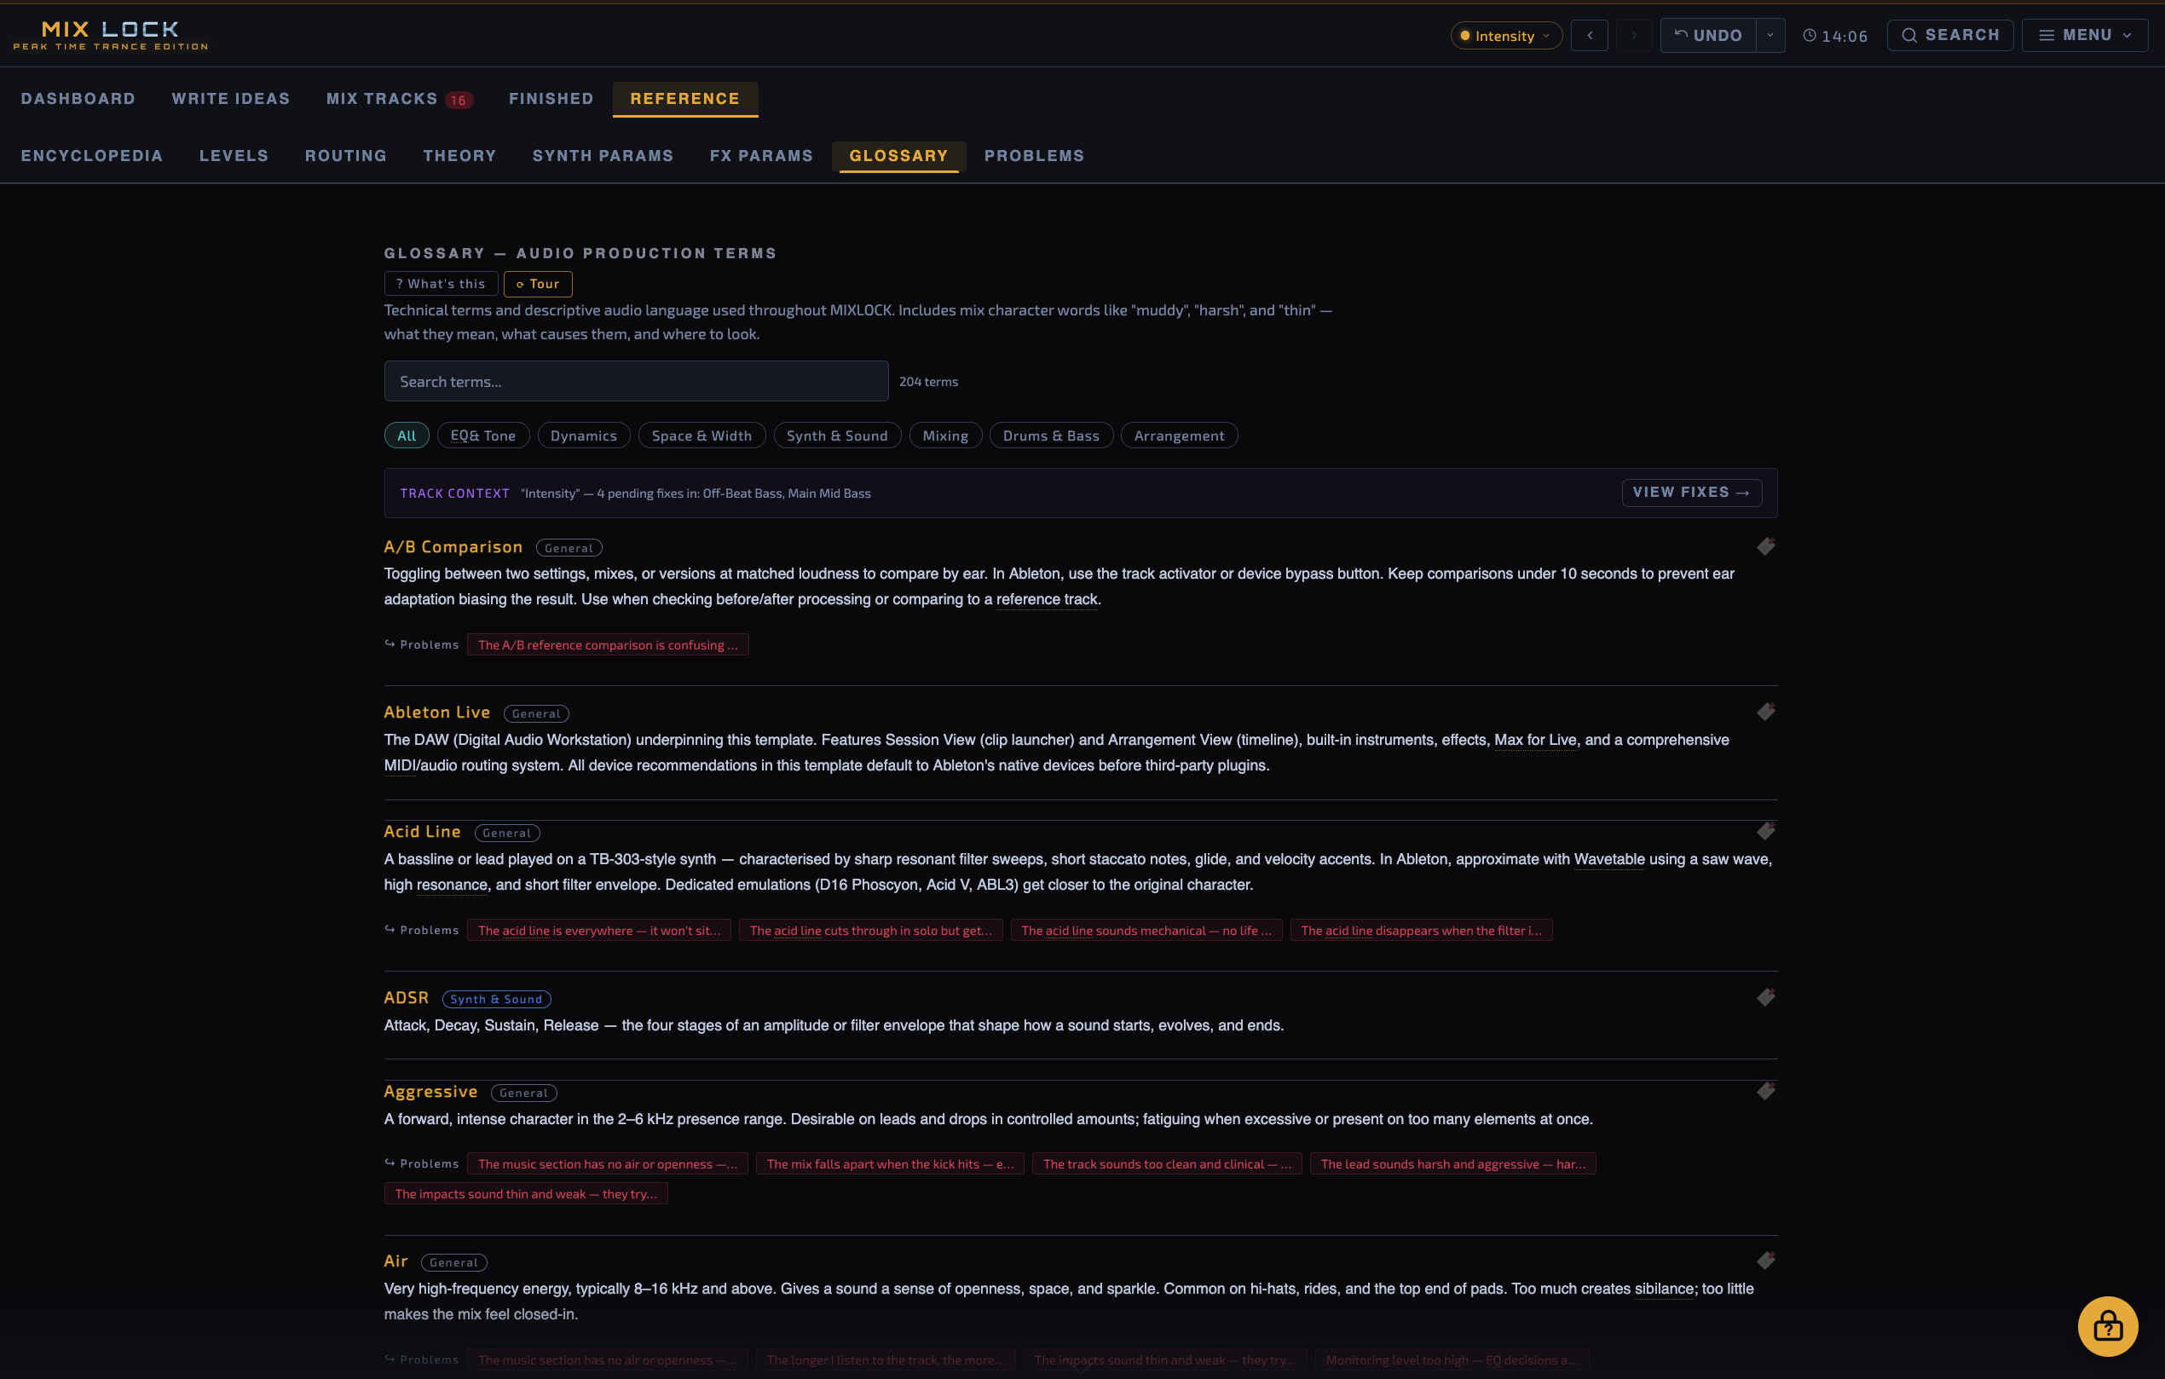Open the Intensity track dropdown
The width and height of the screenshot is (2165, 1379).
tap(1506, 36)
